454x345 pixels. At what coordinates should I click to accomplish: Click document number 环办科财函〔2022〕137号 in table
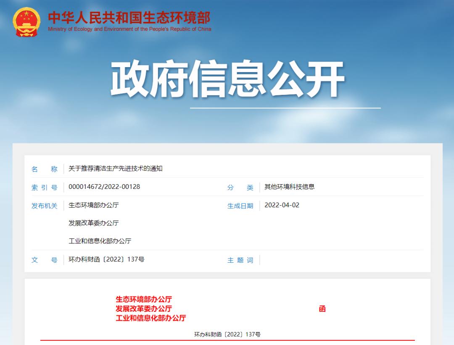tap(106, 259)
